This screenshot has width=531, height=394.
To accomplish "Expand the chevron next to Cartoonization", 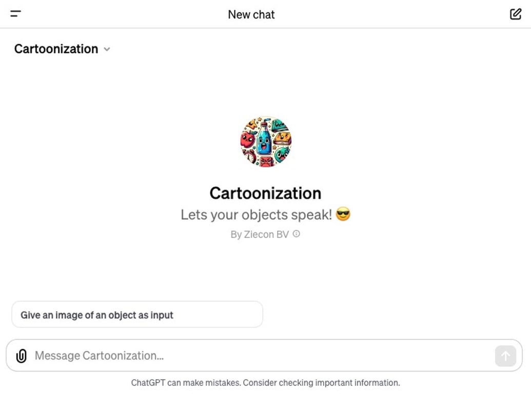I will pyautogui.click(x=107, y=50).
